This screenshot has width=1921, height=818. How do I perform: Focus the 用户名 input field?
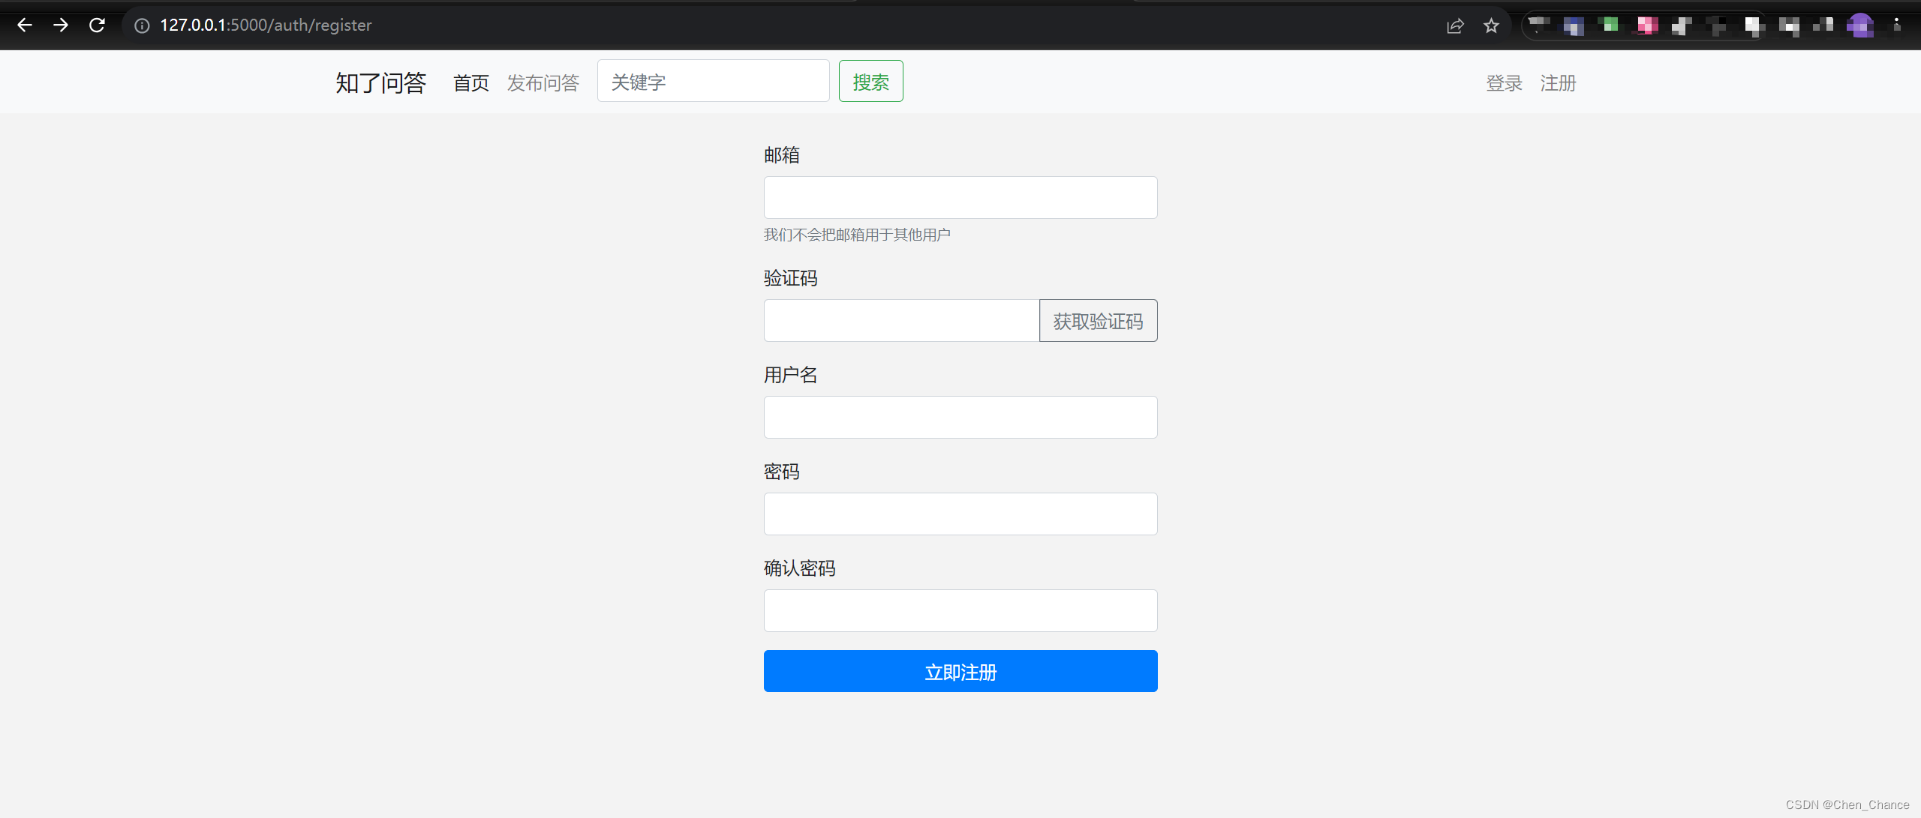coord(960,417)
